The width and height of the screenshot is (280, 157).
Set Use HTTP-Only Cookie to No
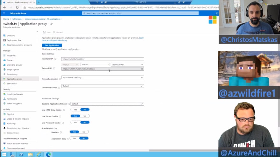click(85, 110)
